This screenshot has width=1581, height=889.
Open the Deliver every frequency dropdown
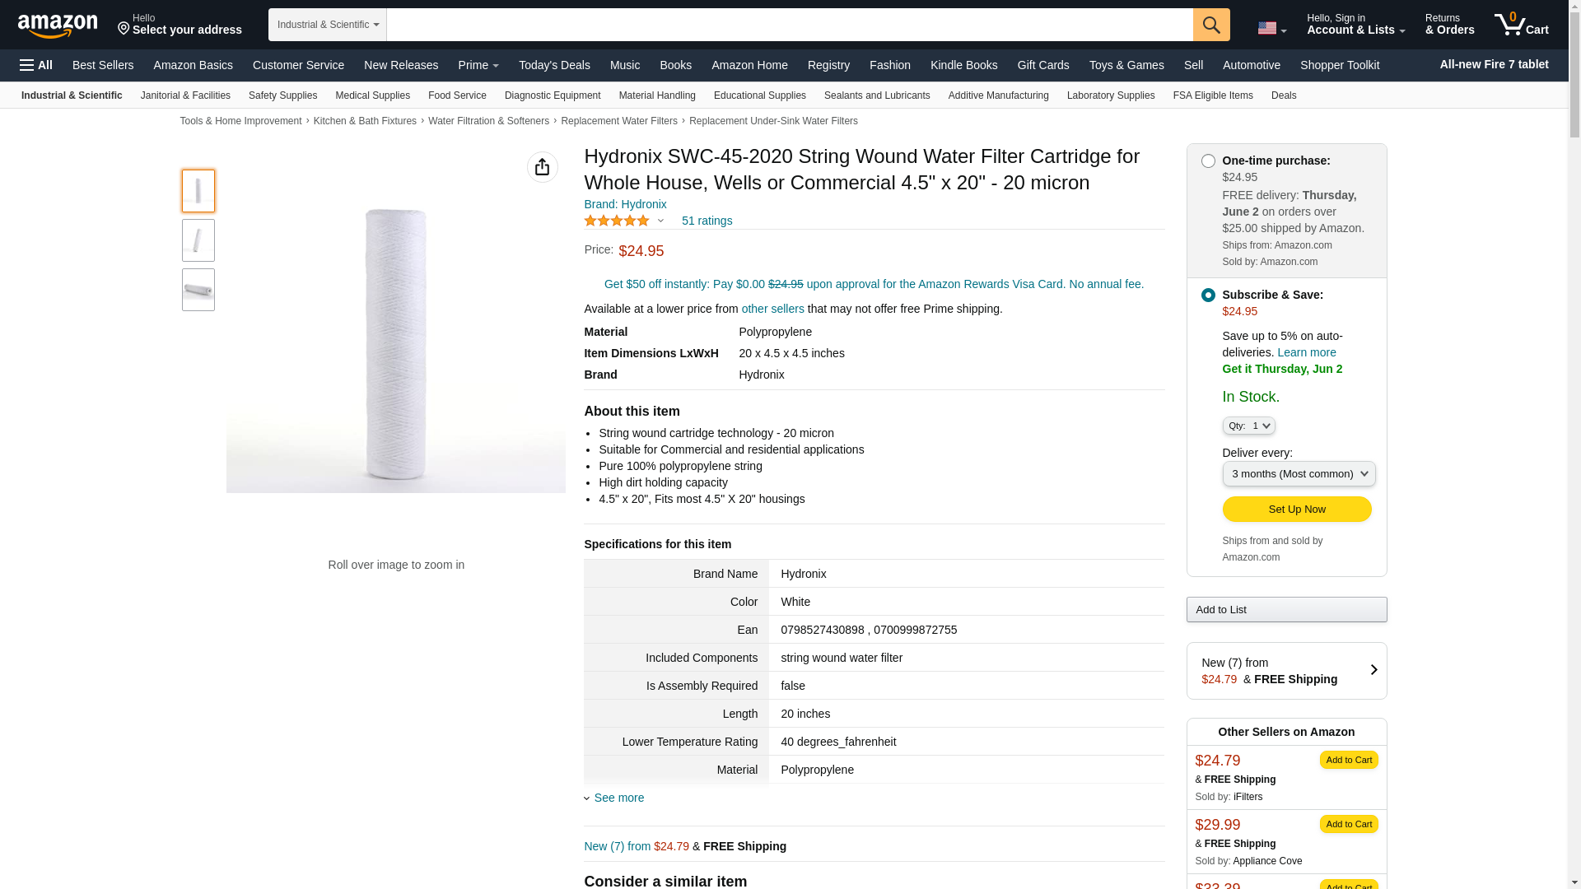[x=1299, y=474]
